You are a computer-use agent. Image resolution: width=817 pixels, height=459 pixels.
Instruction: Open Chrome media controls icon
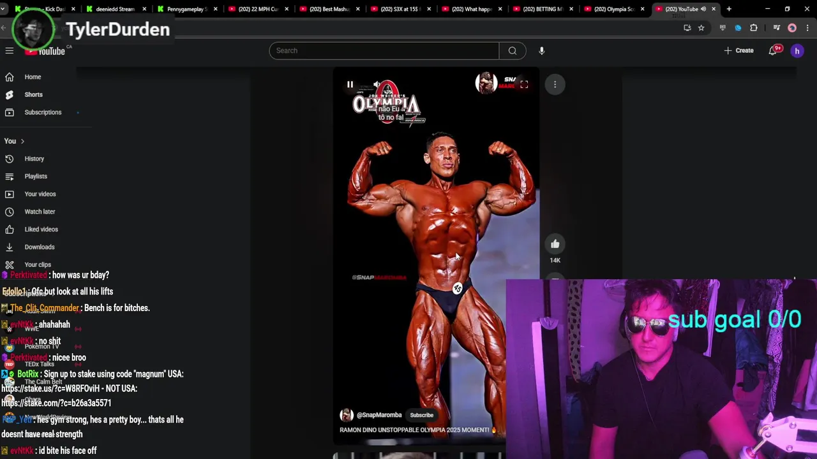(776, 28)
